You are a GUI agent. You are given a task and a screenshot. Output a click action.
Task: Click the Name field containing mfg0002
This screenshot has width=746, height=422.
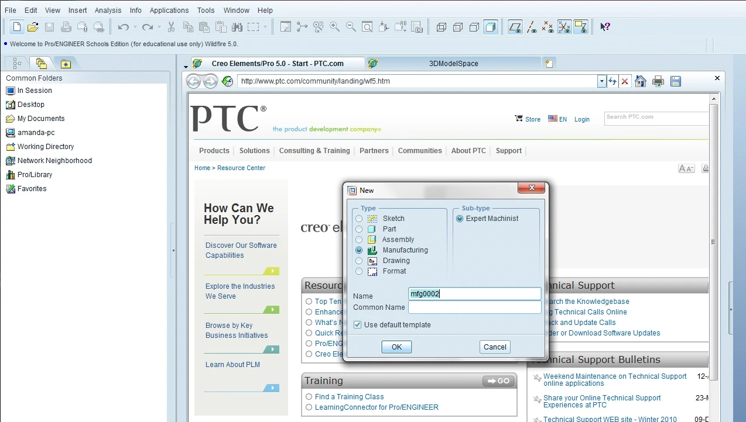tap(474, 294)
